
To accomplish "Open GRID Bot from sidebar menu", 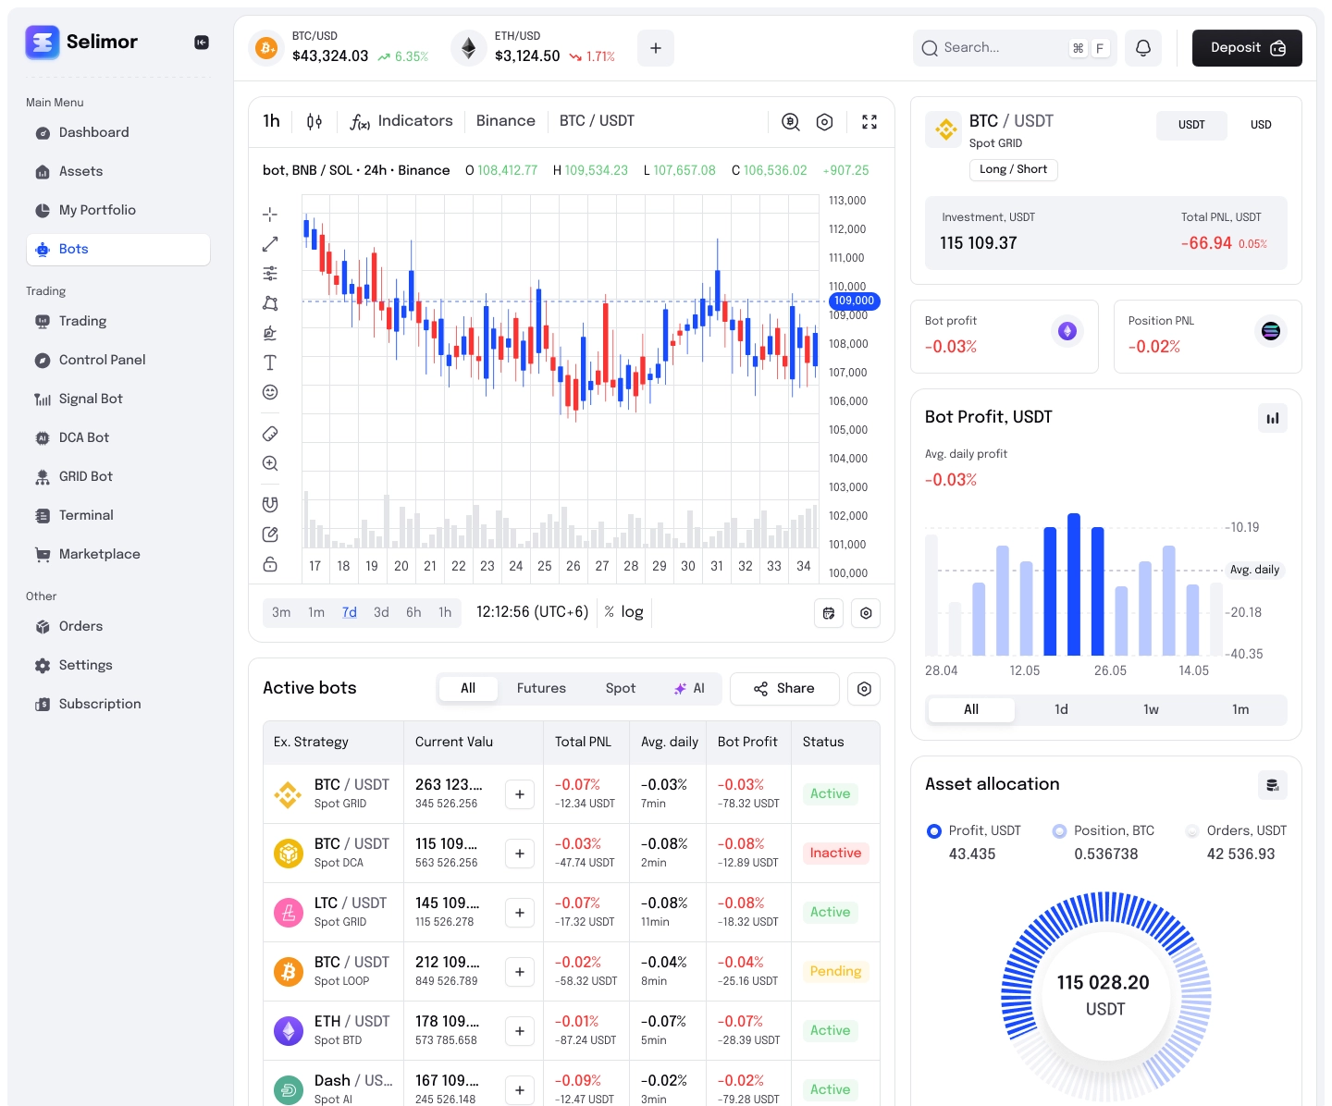I will click(x=85, y=476).
